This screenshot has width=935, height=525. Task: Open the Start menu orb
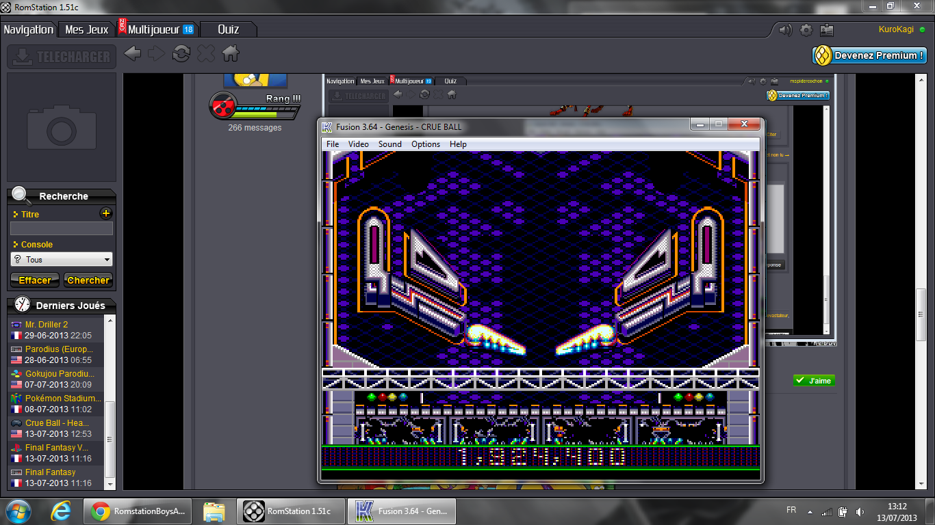tap(18, 511)
